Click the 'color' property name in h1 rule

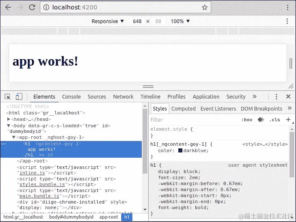165,150
